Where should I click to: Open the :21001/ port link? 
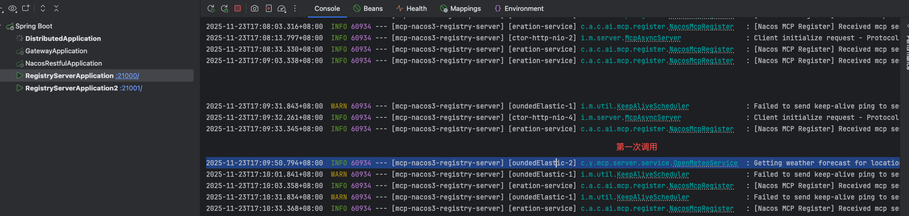[131, 88]
